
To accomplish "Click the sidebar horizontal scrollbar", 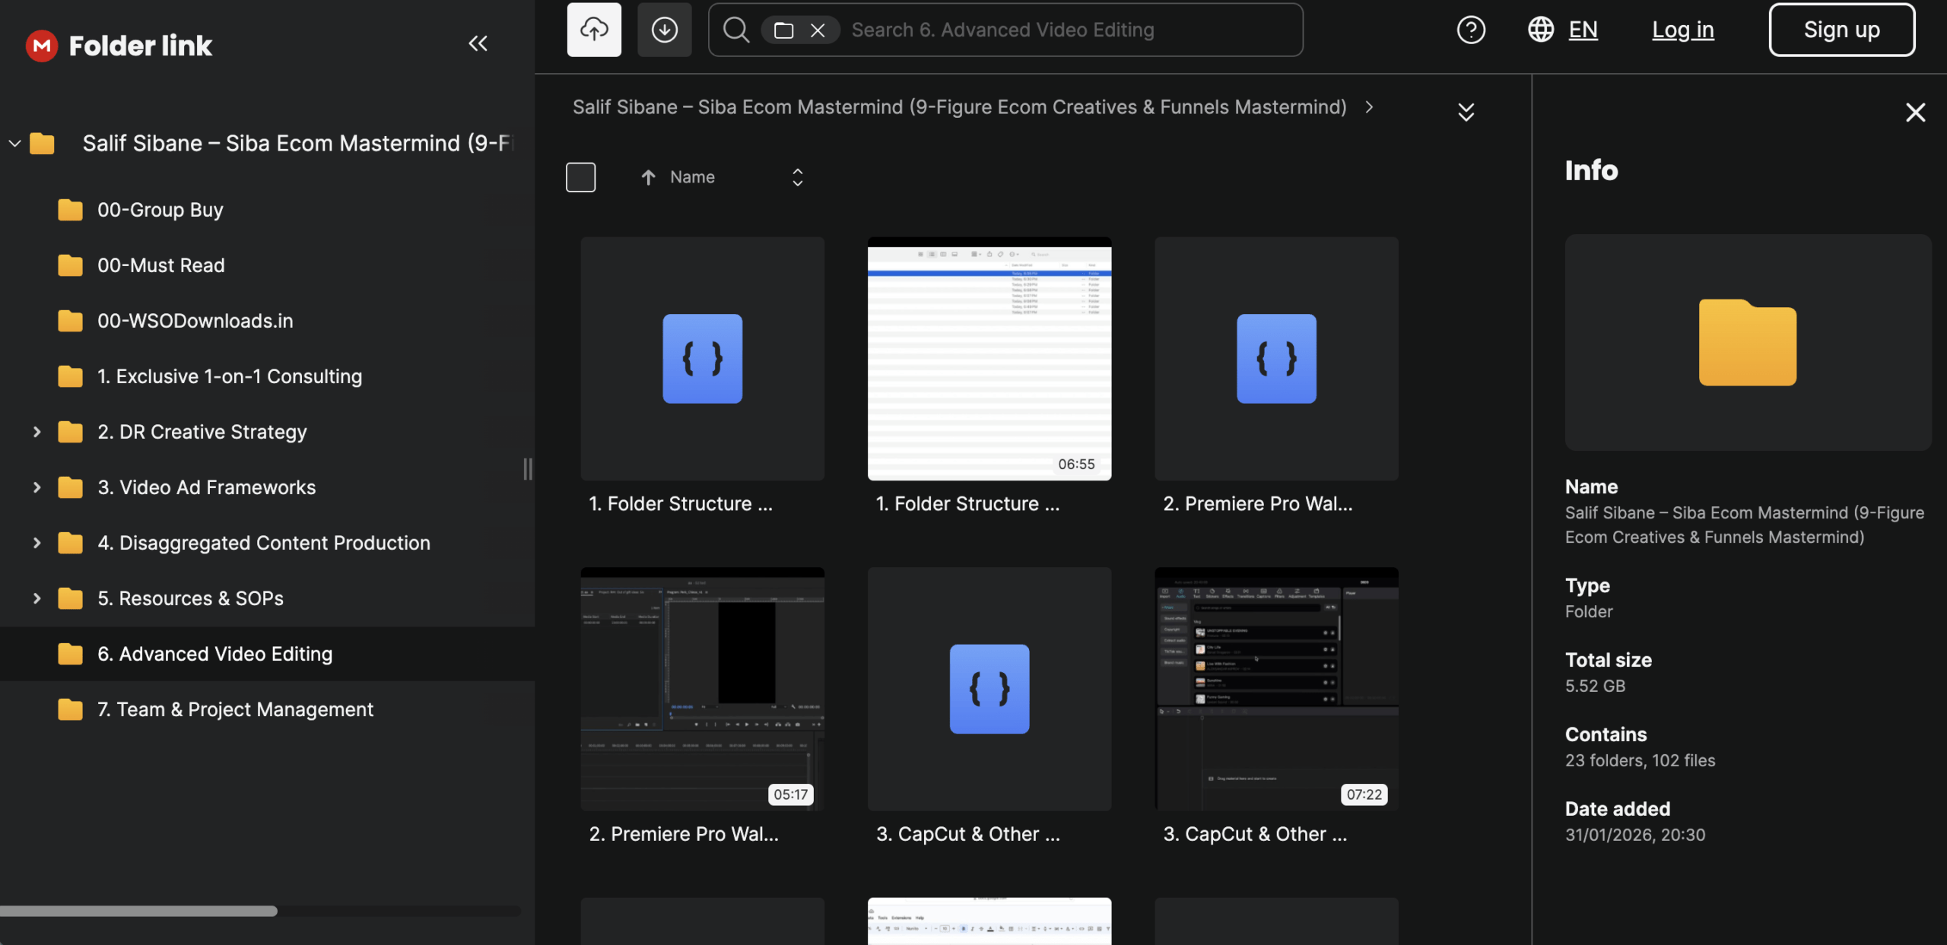I will [x=139, y=911].
